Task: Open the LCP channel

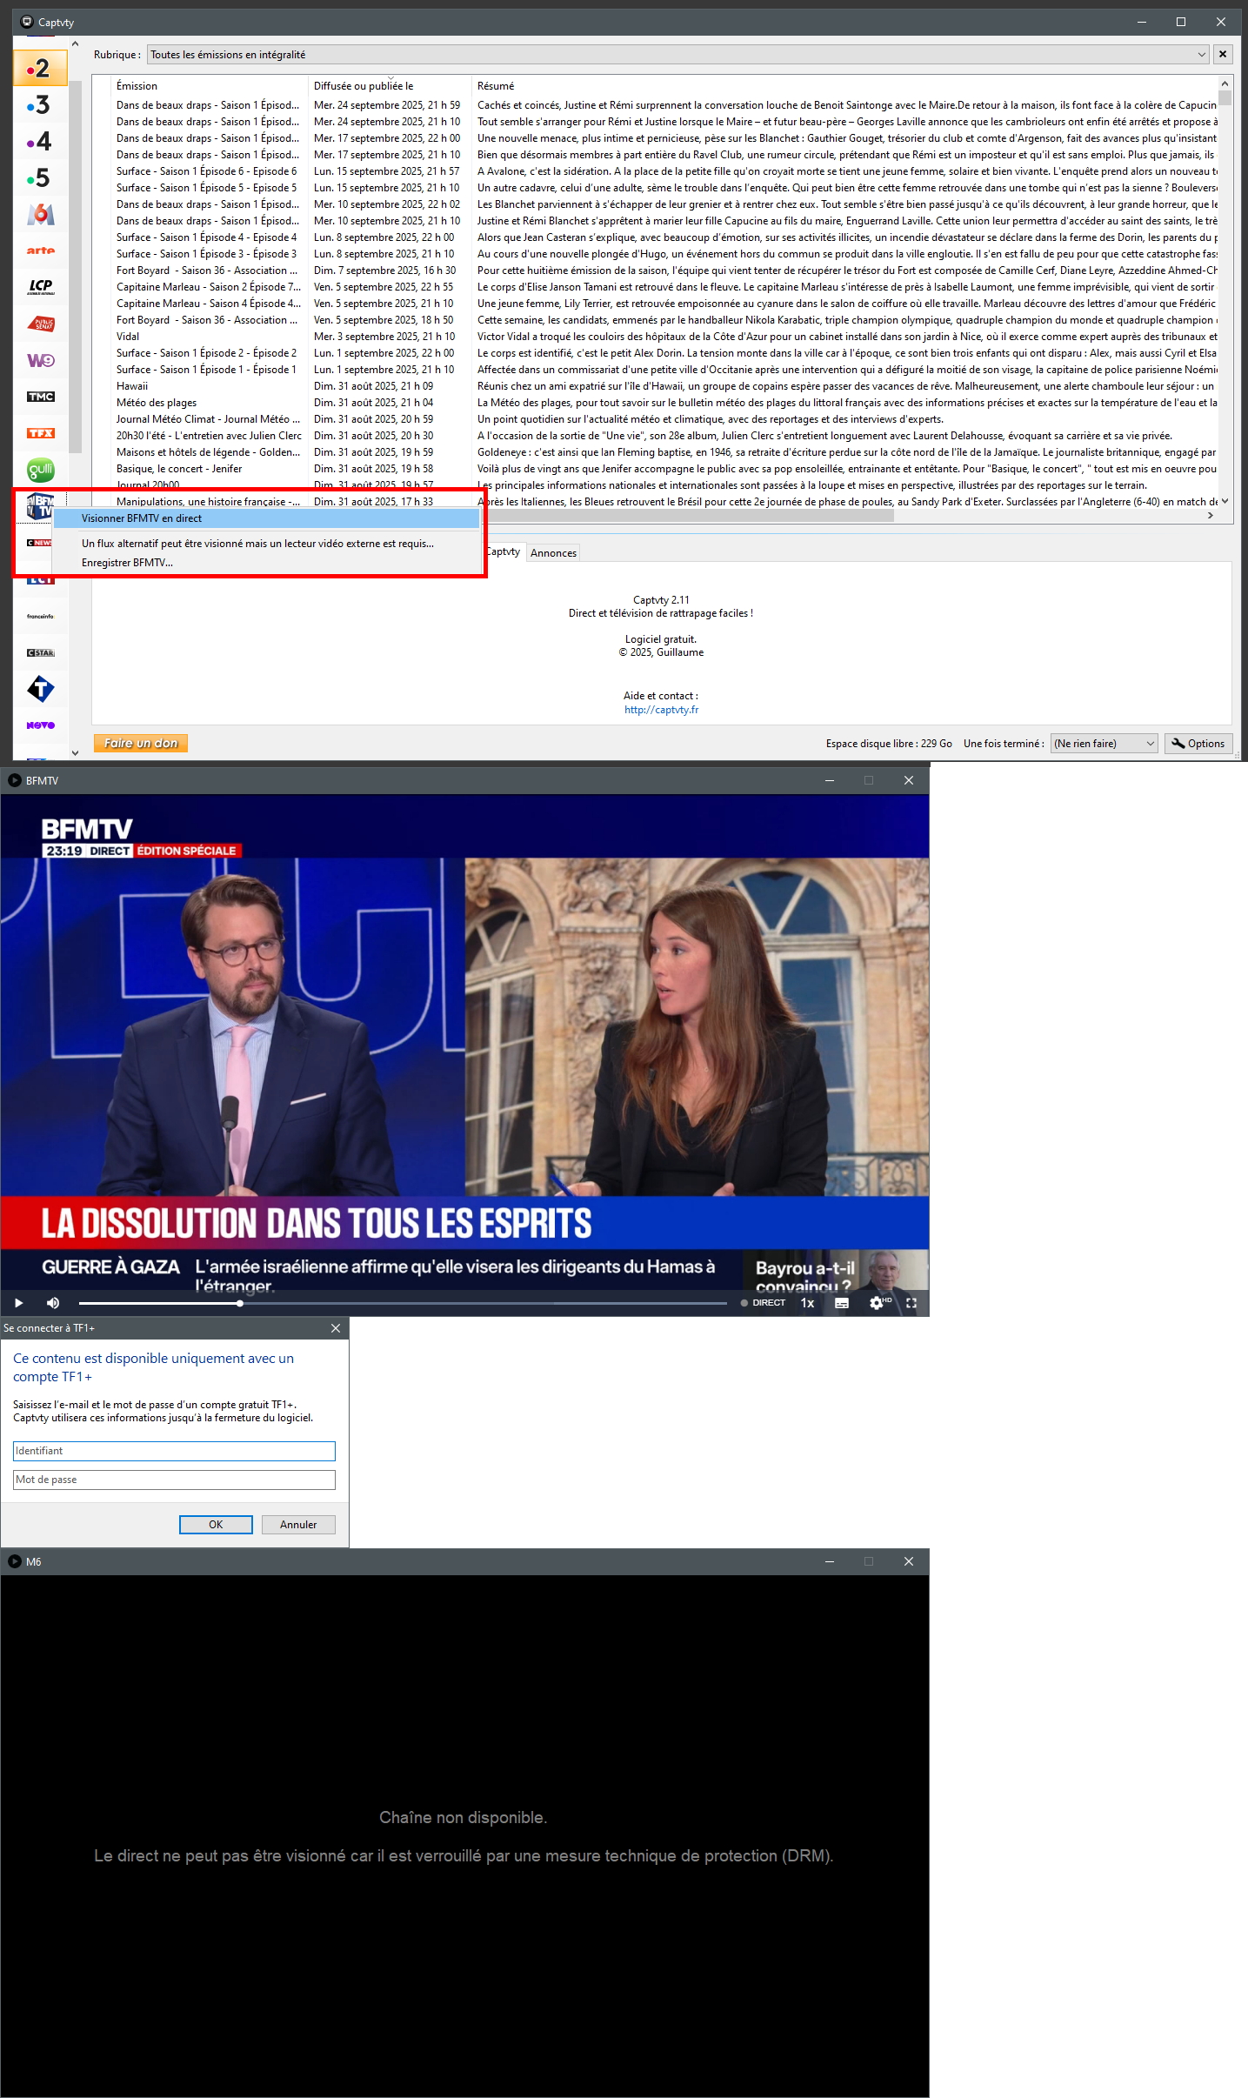Action: (40, 287)
